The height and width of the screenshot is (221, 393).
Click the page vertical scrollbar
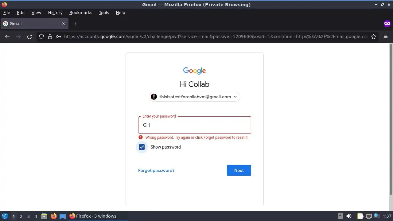(391, 120)
